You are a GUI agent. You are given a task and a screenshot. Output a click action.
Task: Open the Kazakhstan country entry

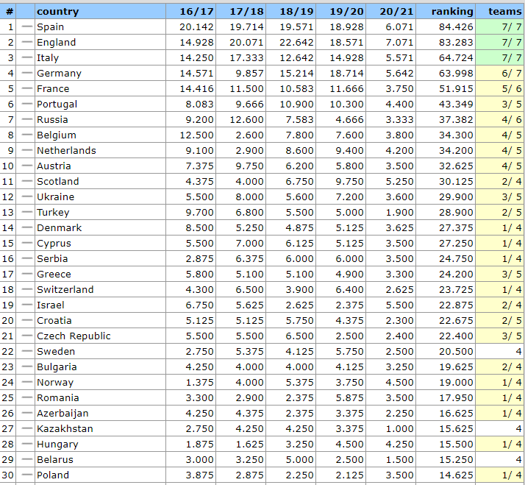click(65, 428)
